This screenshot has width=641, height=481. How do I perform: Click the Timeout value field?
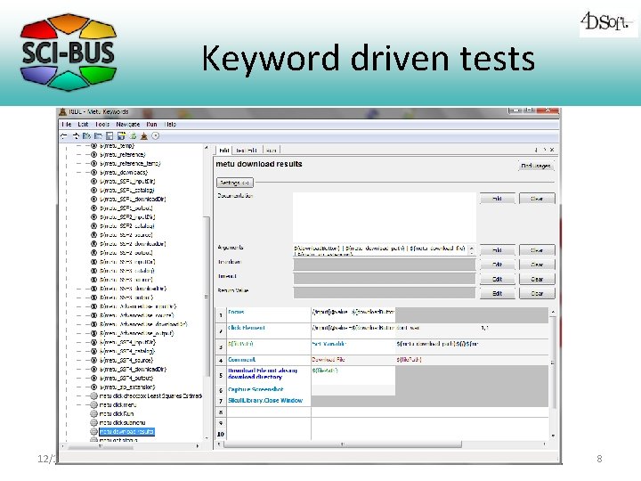385,279
